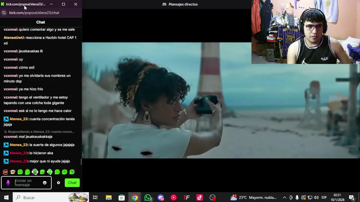
Task: Click Atenea_23 on 'cuanta concentración' message
Action: pos(19,119)
